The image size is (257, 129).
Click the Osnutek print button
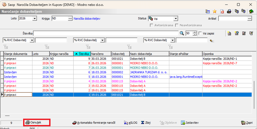[37, 122]
